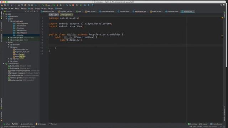Open the Run tool window button
The image size is (228, 128).
click(x=7, y=124)
